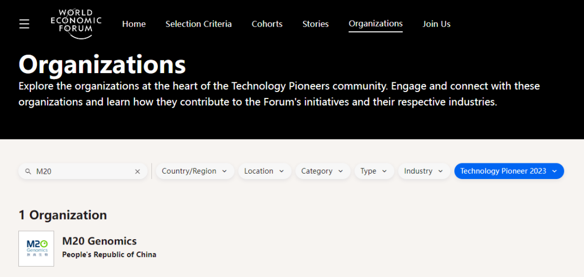This screenshot has width=584, height=277.
Task: Open Selection Criteria nav item
Action: tap(198, 24)
